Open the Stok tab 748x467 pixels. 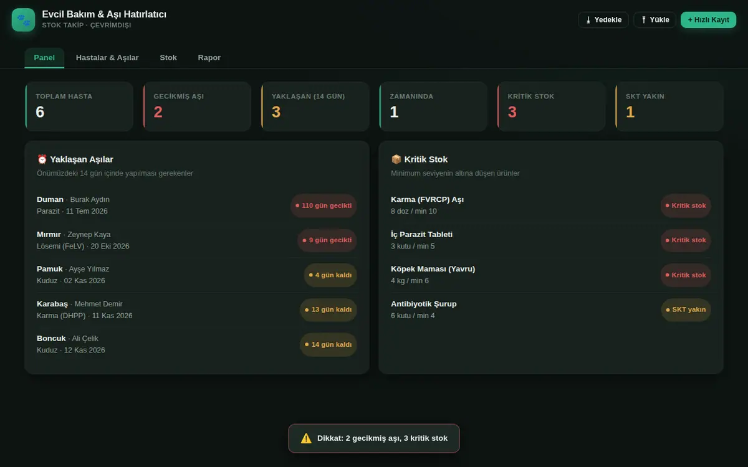[x=168, y=57]
